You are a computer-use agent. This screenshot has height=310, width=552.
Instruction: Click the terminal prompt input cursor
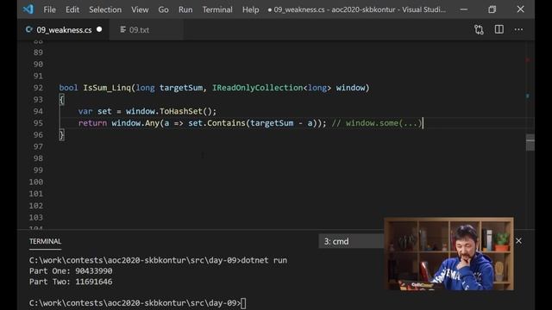click(243, 303)
